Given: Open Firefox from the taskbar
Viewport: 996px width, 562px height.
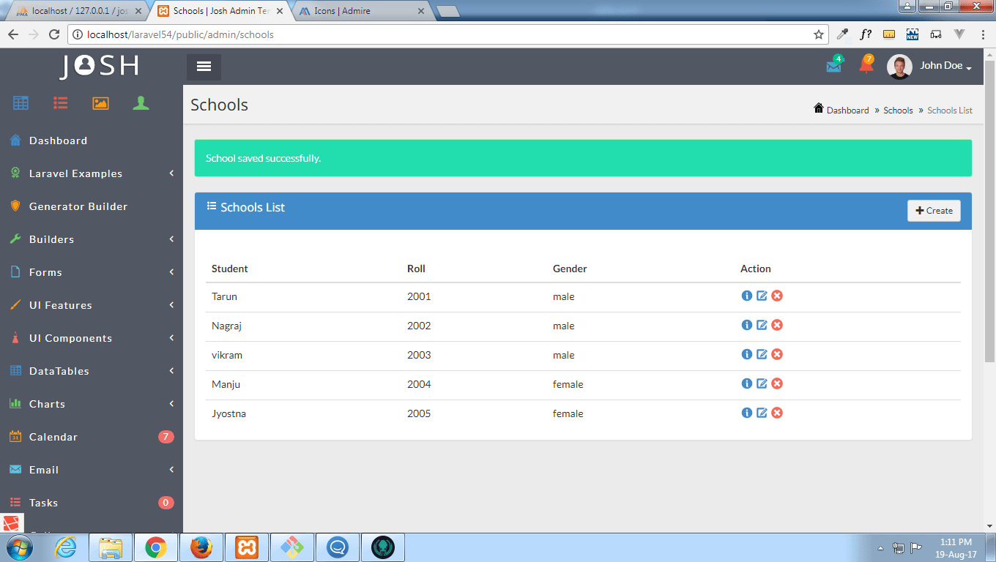Looking at the screenshot, I should (201, 547).
